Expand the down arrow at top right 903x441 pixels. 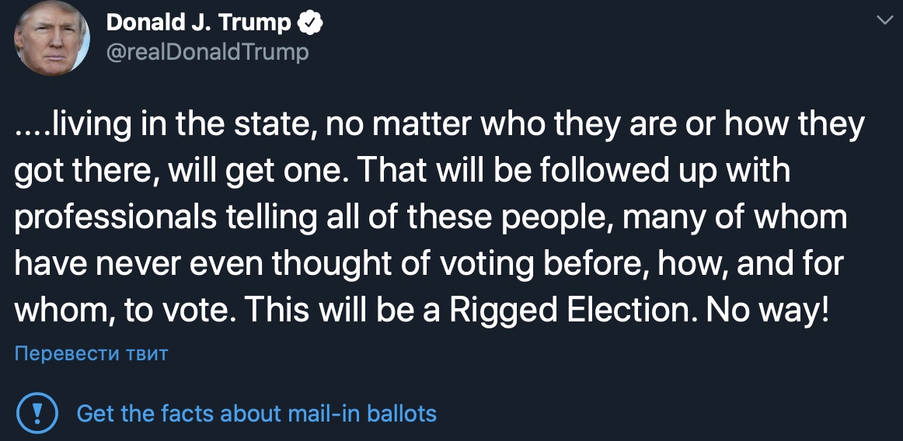(x=884, y=20)
